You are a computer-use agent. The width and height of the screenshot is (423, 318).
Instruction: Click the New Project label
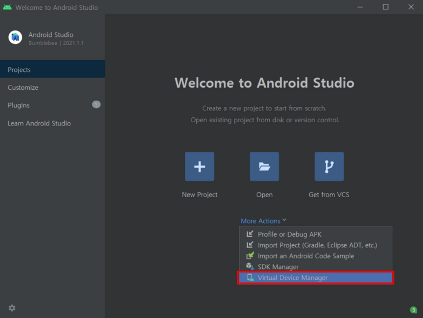pyautogui.click(x=200, y=195)
